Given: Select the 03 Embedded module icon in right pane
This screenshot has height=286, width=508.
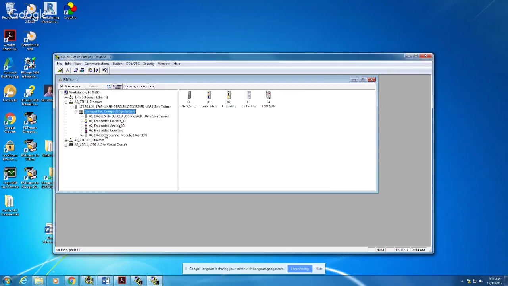Looking at the screenshot, I should pos(248,99).
